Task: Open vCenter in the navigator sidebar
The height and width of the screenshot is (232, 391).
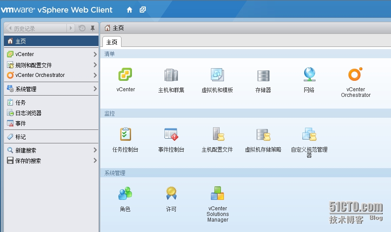Action: (51, 54)
